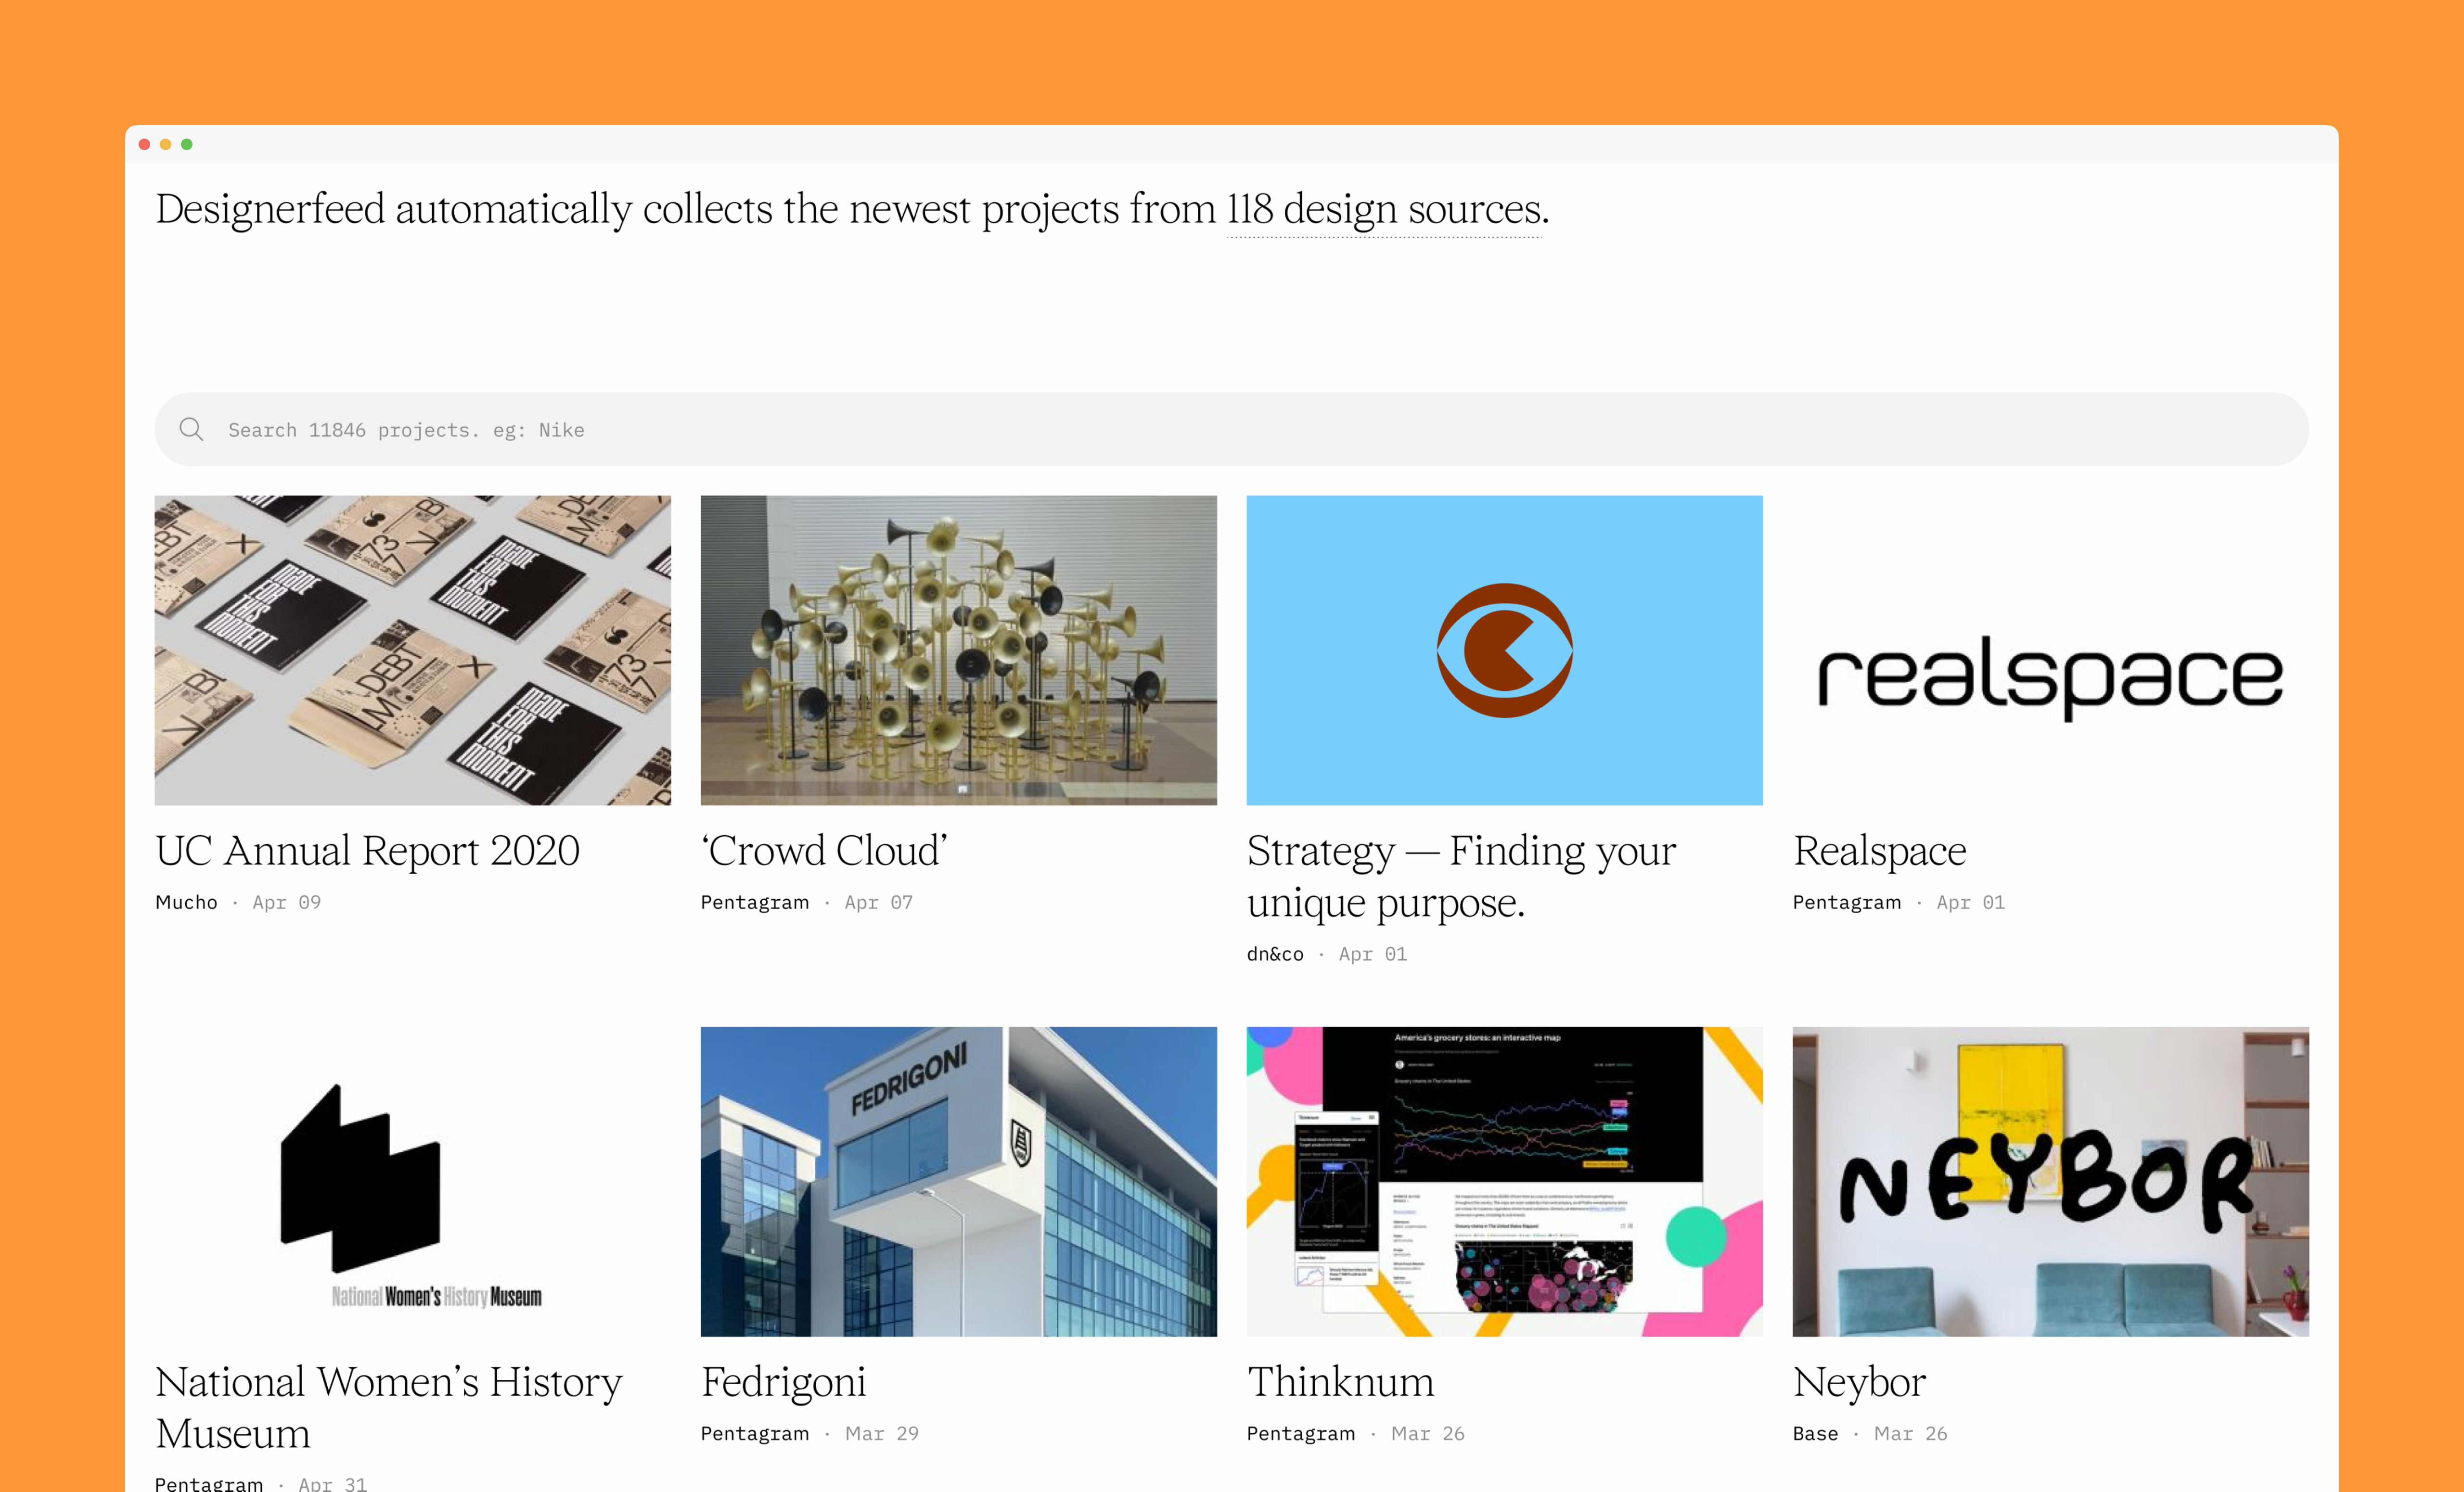
Task: Select Pentagram source under Women's History Museum
Action: (x=209, y=1484)
